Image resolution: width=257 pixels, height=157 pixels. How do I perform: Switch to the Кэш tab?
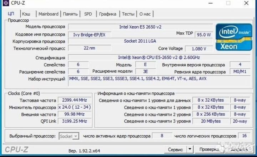[26, 14]
